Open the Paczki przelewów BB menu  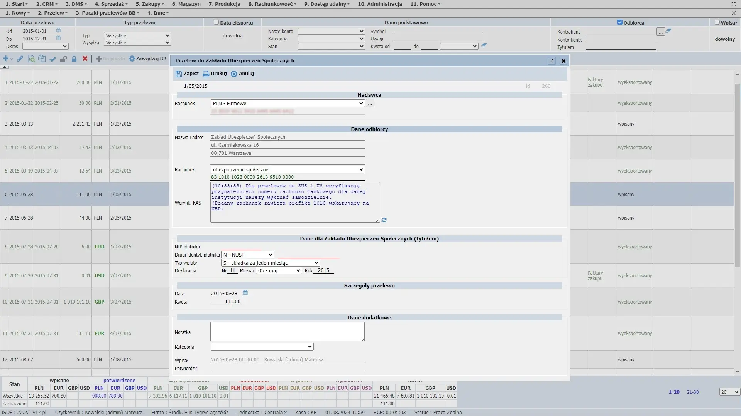107,13
